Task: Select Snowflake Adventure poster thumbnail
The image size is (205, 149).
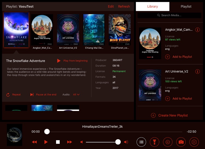Action: (16, 30)
